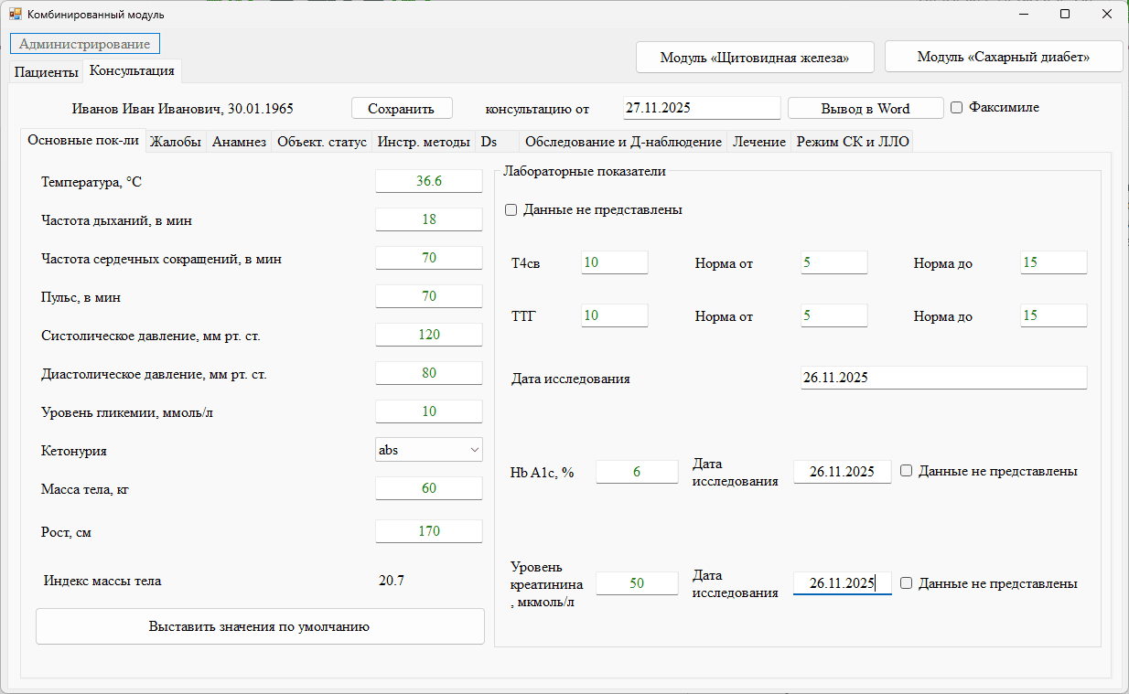Viewport: 1129px width, 694px height.
Task: Focus the Hb A1c value field
Action: click(637, 472)
